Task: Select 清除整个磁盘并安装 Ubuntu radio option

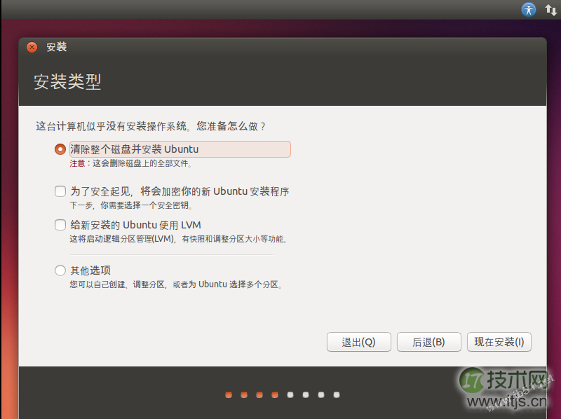Action: pos(60,149)
